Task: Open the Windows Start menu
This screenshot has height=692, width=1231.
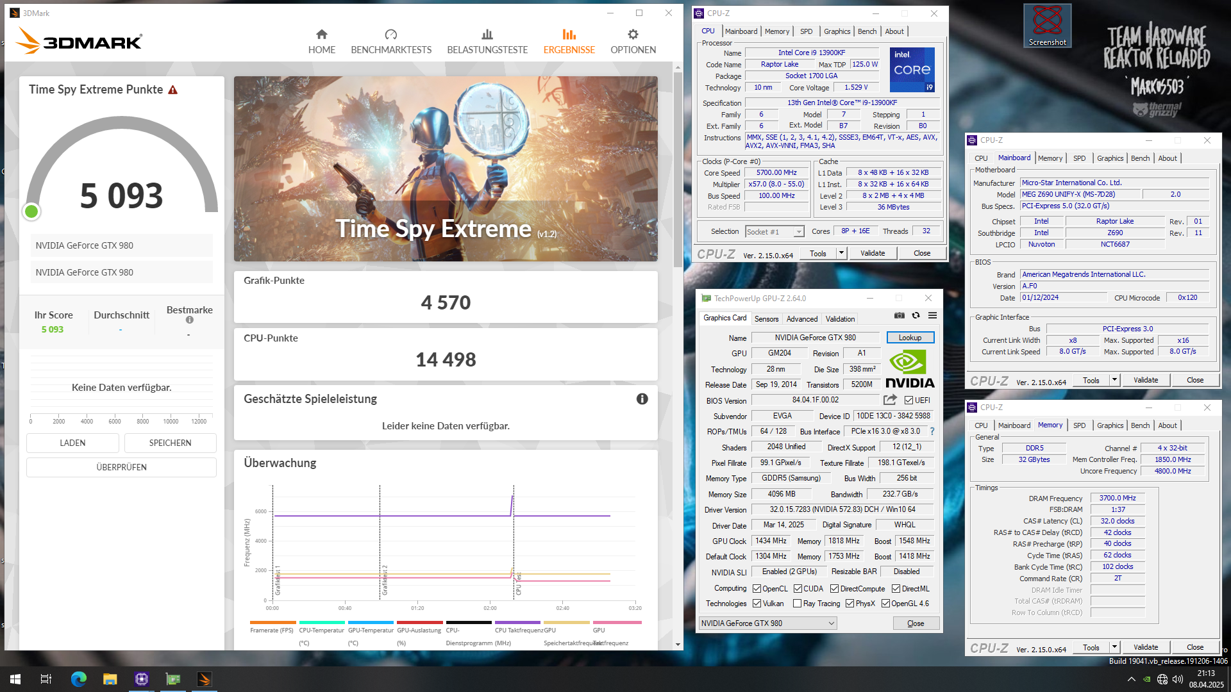Action: (15, 679)
